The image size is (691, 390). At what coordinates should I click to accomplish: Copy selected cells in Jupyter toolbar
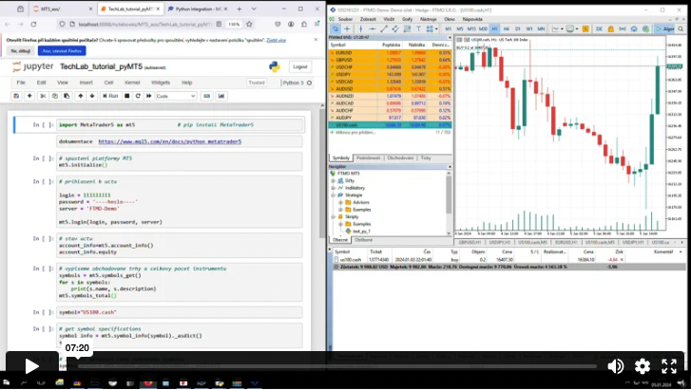pos(54,96)
